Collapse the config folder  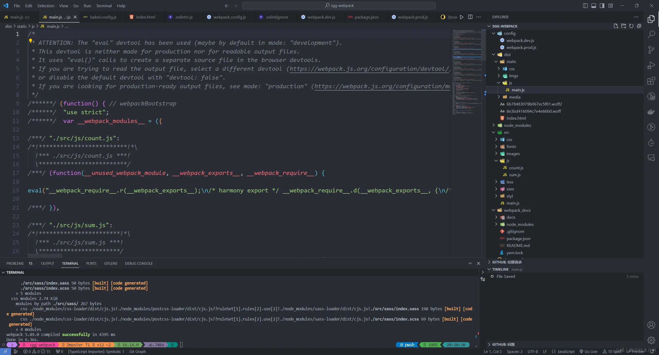pos(509,33)
